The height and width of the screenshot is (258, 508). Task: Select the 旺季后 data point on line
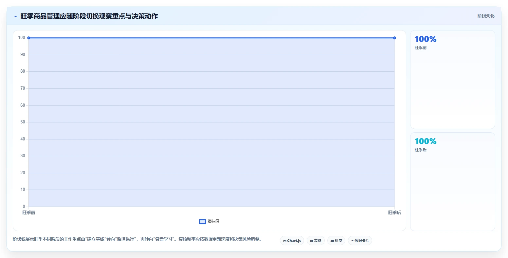394,38
